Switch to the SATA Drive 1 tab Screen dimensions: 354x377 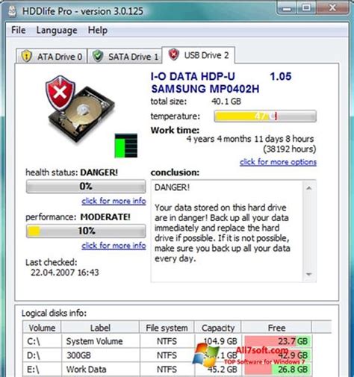[125, 56]
